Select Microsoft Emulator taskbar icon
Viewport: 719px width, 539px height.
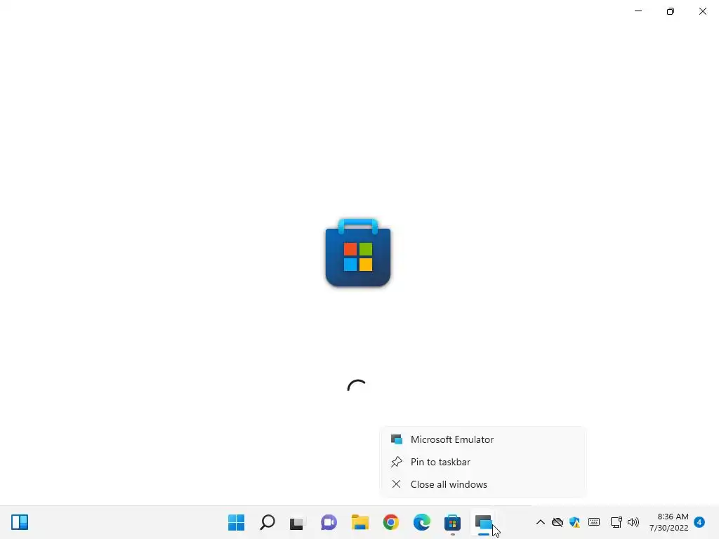pos(484,523)
